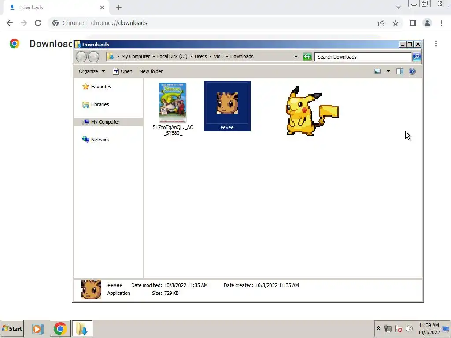Expand the arrow after Local Disk (C:)
Screen dimensions: 451x338
191,57
